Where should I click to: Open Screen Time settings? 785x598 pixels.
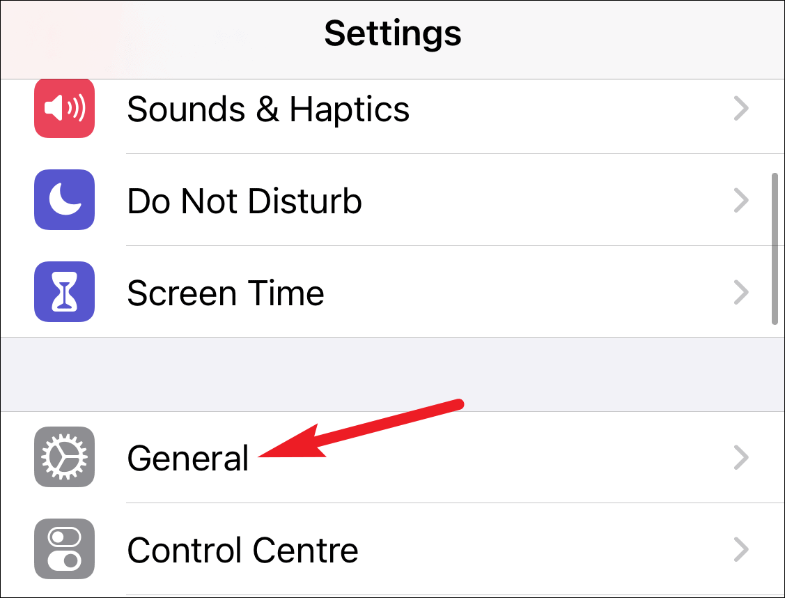click(x=393, y=291)
